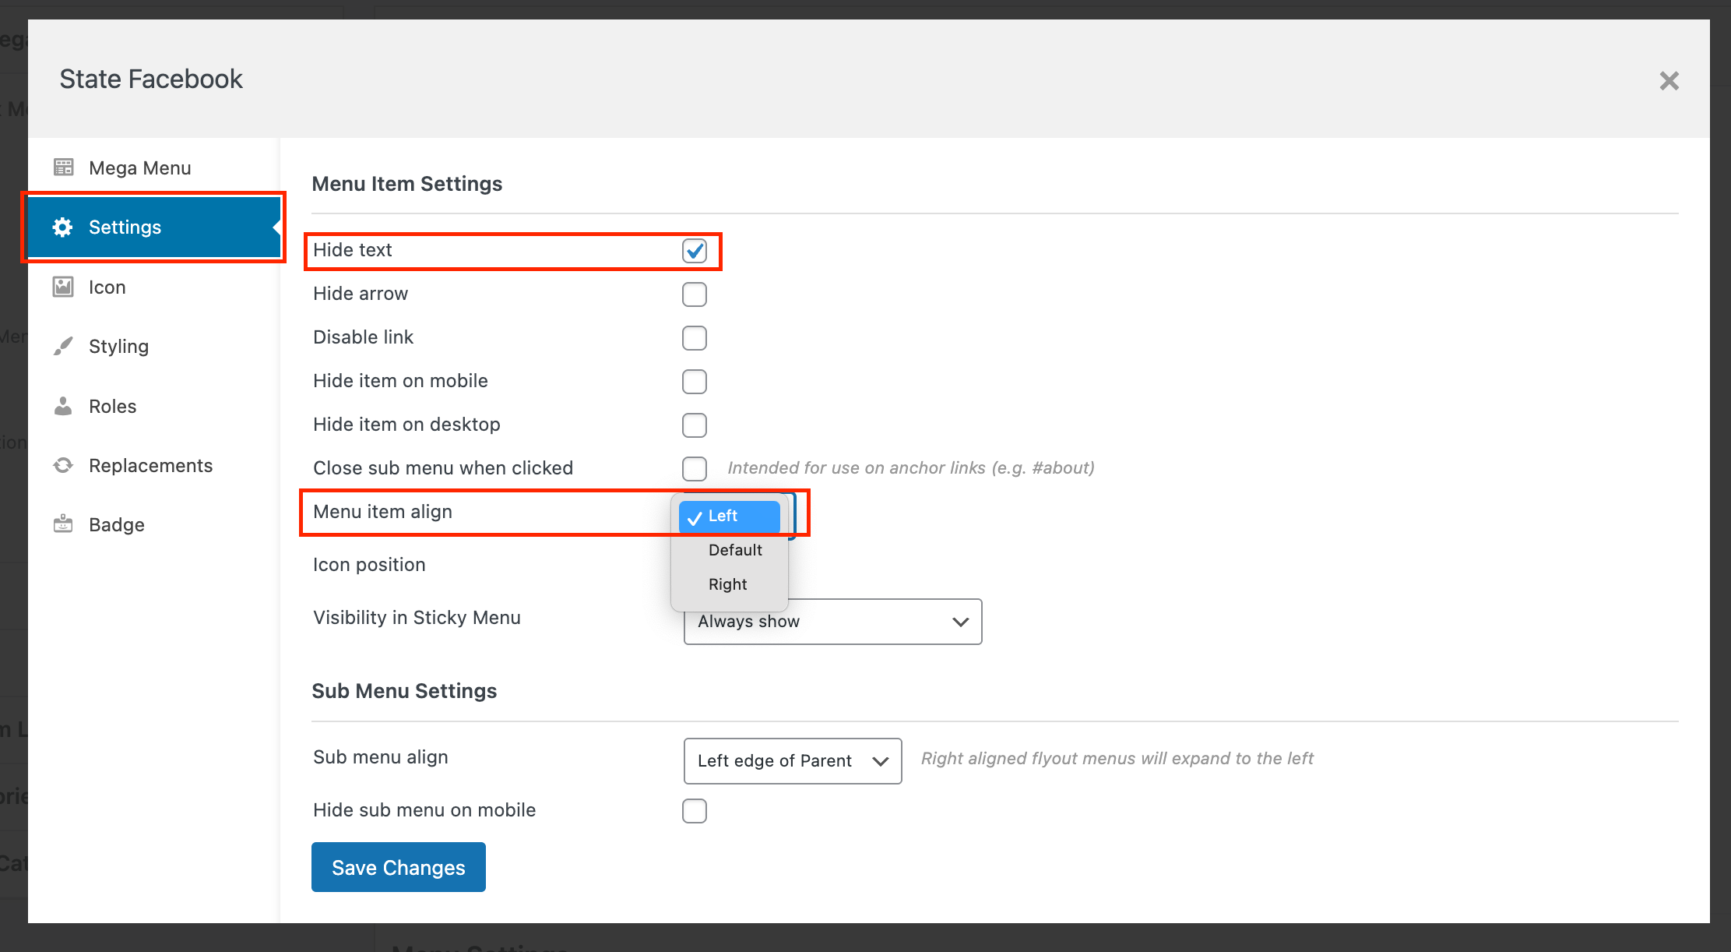This screenshot has height=952, width=1731.
Task: Click the Mega Menu grid icon
Action: click(63, 167)
